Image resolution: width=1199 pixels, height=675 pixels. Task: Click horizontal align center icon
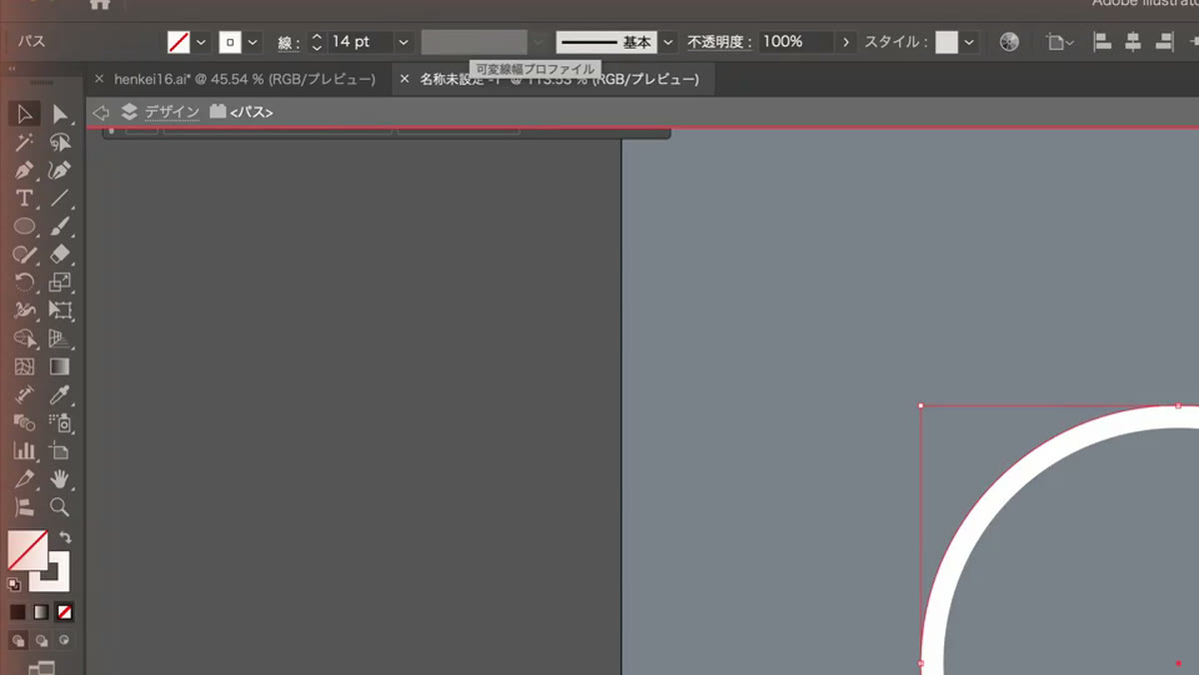(1133, 42)
